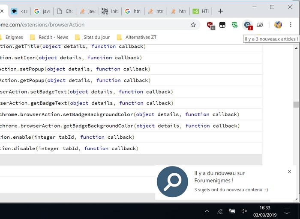This screenshot has width=300, height=219.
Task: Click the getBadgeBackgroundColor method row
Action: coord(131,126)
